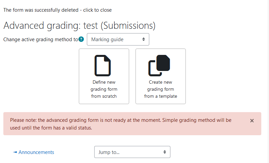Click up-down arrows in Marking guide selector
The width and height of the screenshot is (269, 163).
tap(144, 39)
